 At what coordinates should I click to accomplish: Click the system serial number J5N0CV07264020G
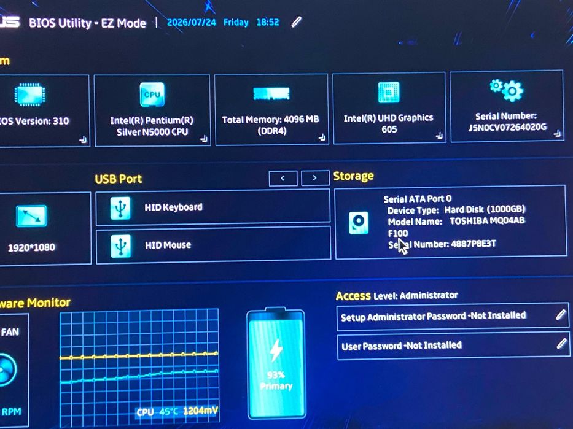pos(507,127)
